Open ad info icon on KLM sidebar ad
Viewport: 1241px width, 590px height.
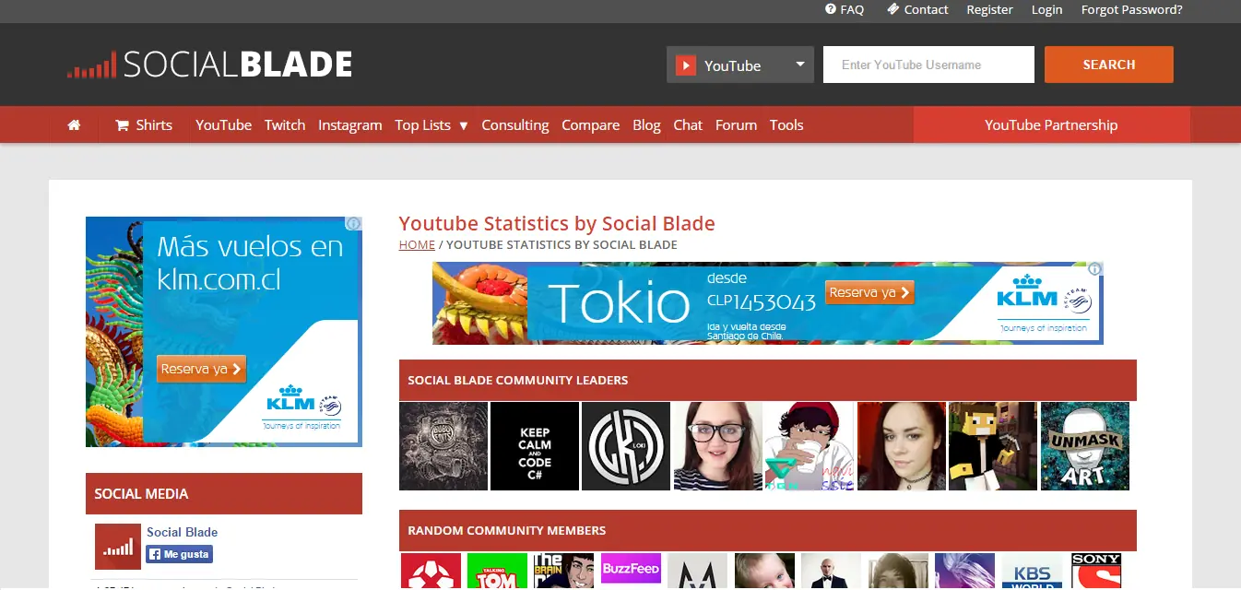coord(353,224)
